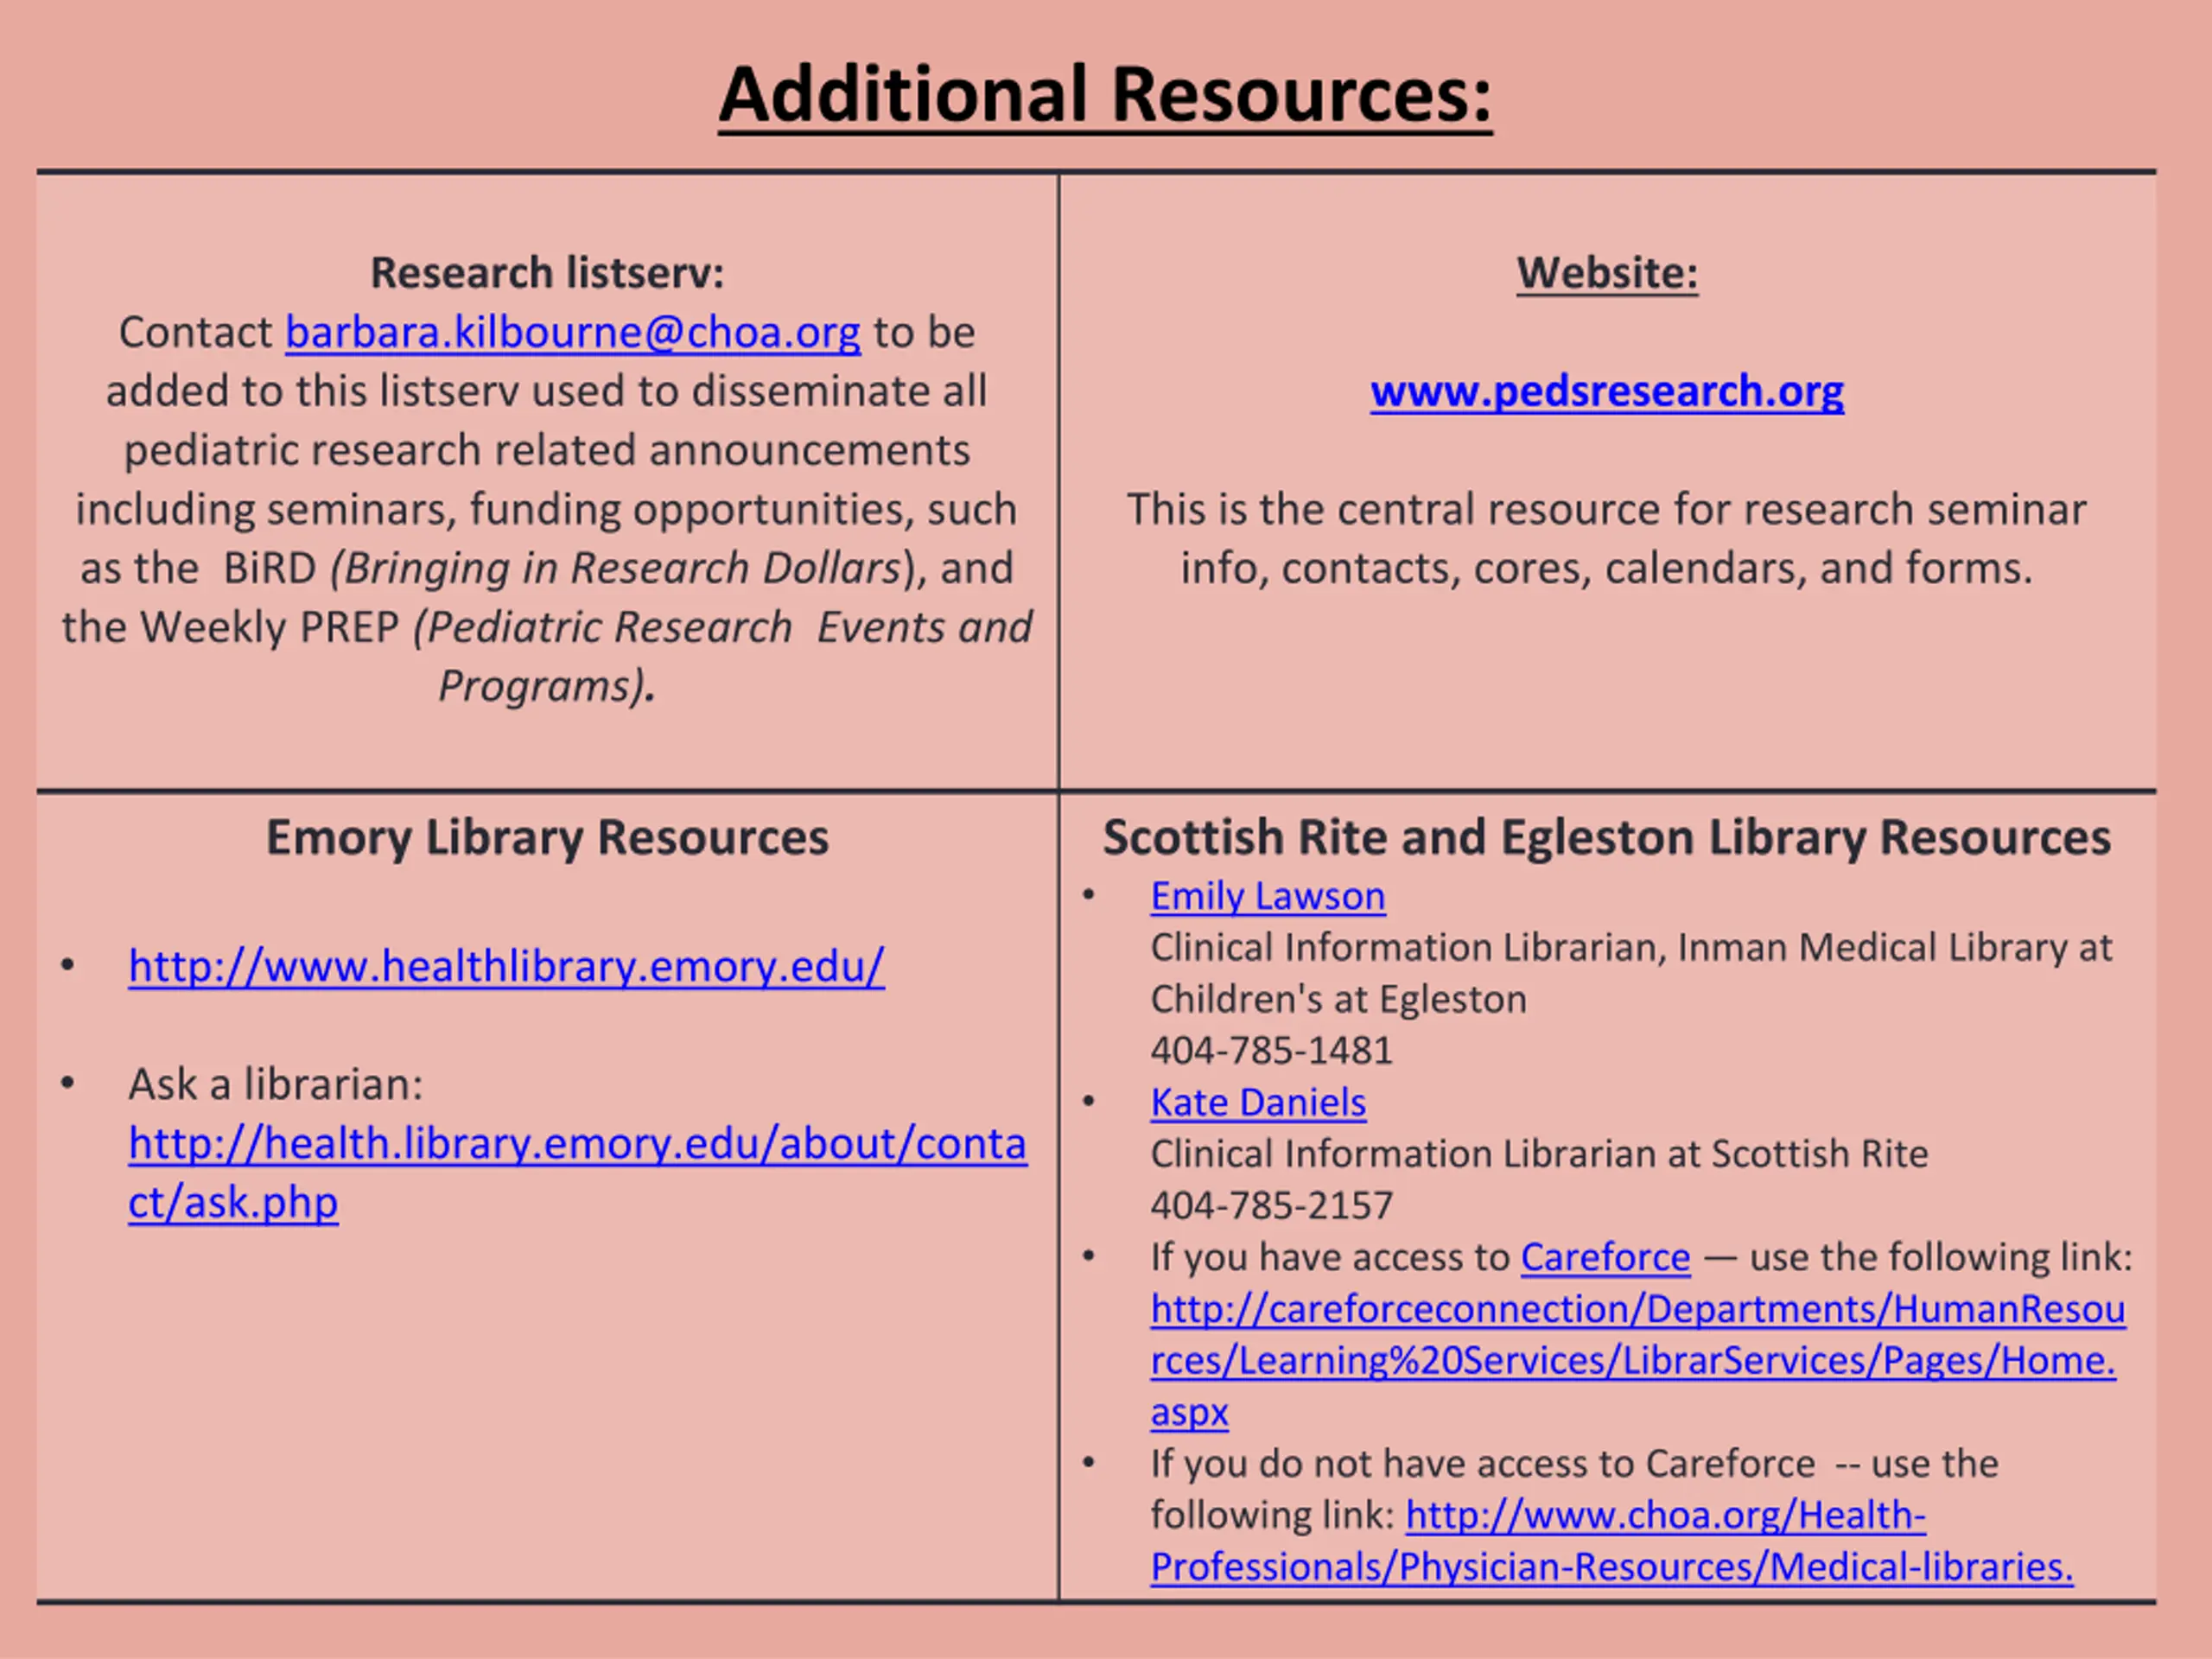
Task: Open the Kate Daniels contact link
Action: [x=1258, y=1102]
